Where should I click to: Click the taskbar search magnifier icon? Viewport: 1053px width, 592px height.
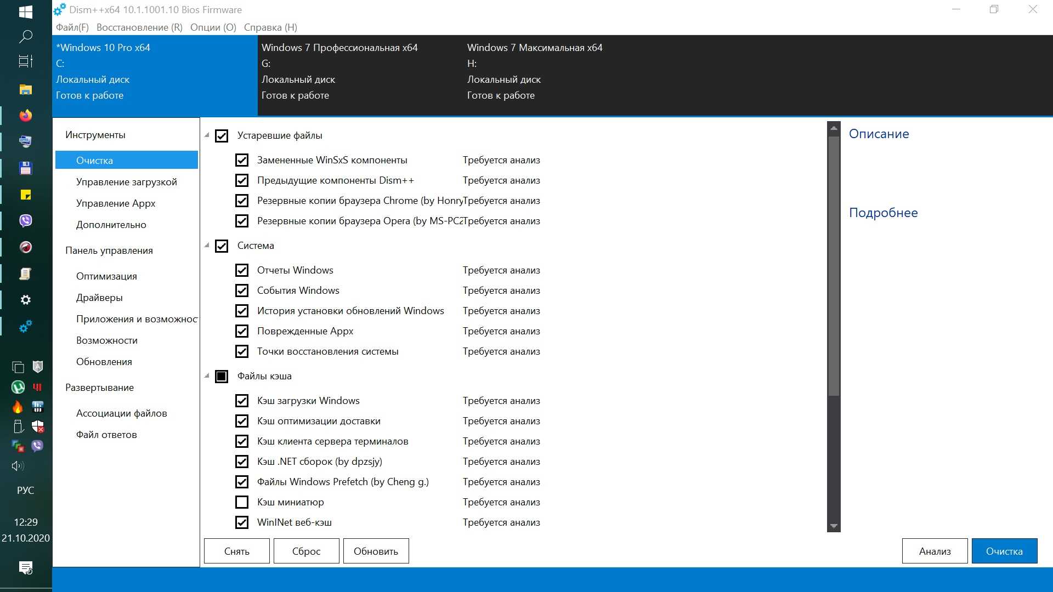[25, 37]
